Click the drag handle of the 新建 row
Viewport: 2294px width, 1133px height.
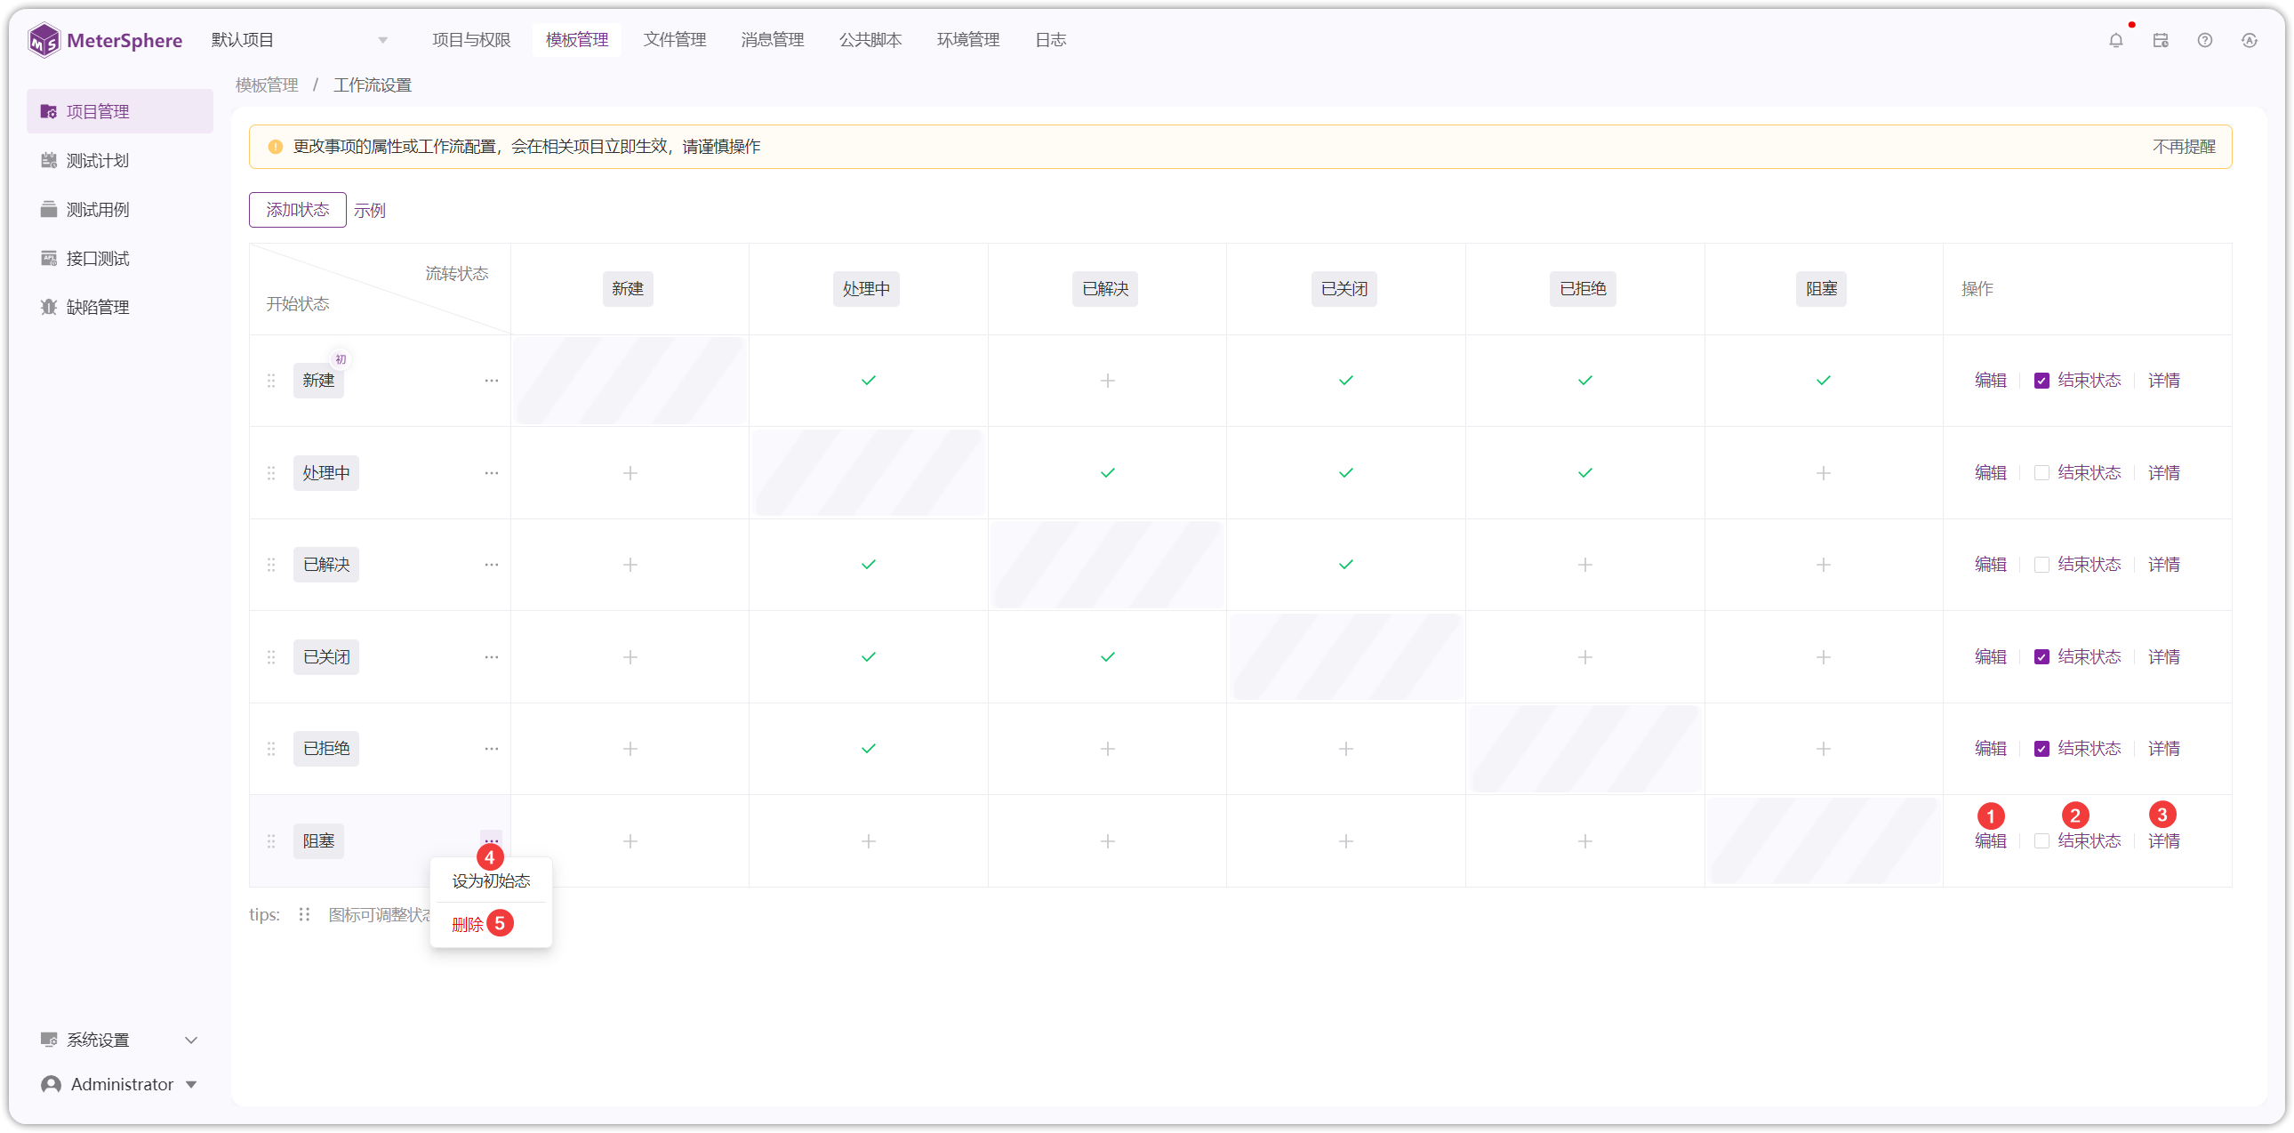(x=270, y=381)
